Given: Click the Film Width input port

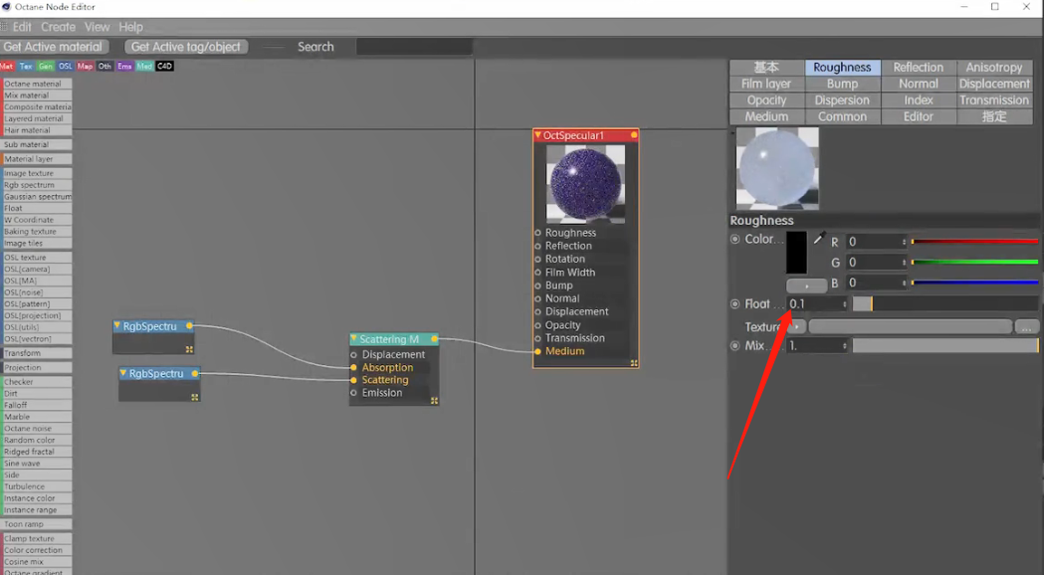Looking at the screenshot, I should tap(538, 273).
